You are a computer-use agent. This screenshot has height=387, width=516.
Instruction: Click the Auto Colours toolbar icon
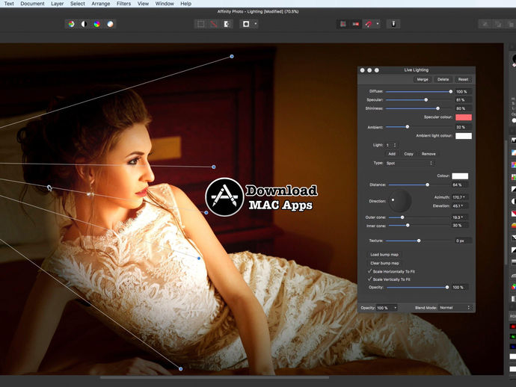pyautogui.click(x=97, y=24)
